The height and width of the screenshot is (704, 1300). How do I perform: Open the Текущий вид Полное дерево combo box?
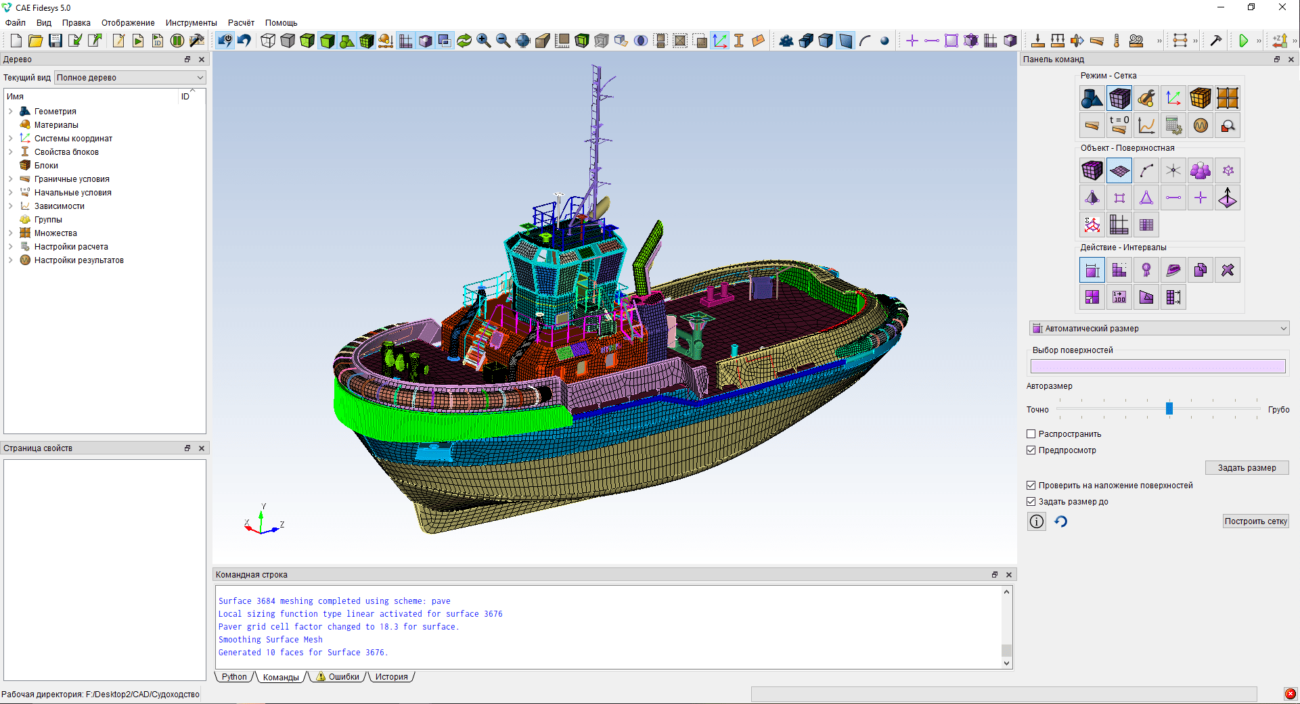129,78
